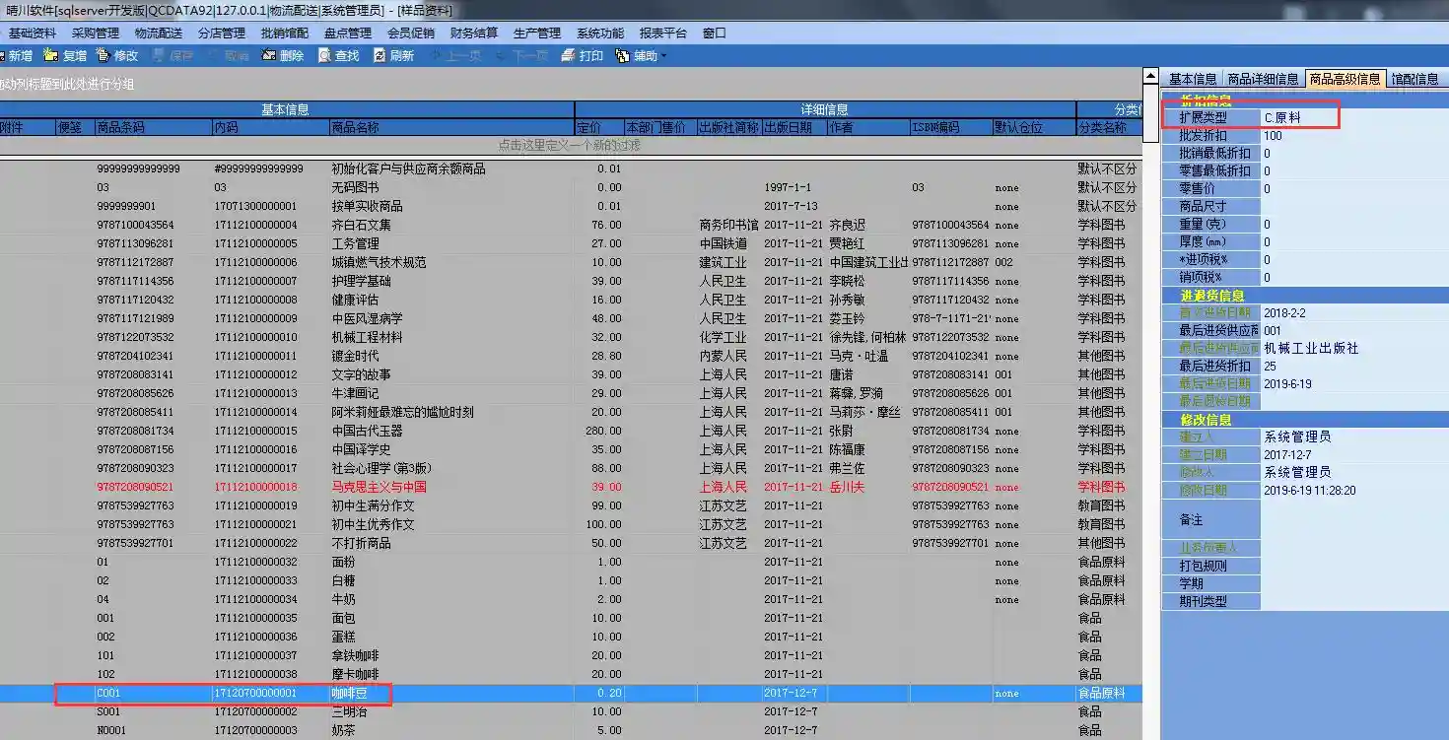
Task: Switch to the 馆配信息 tab
Action: pos(1414,79)
